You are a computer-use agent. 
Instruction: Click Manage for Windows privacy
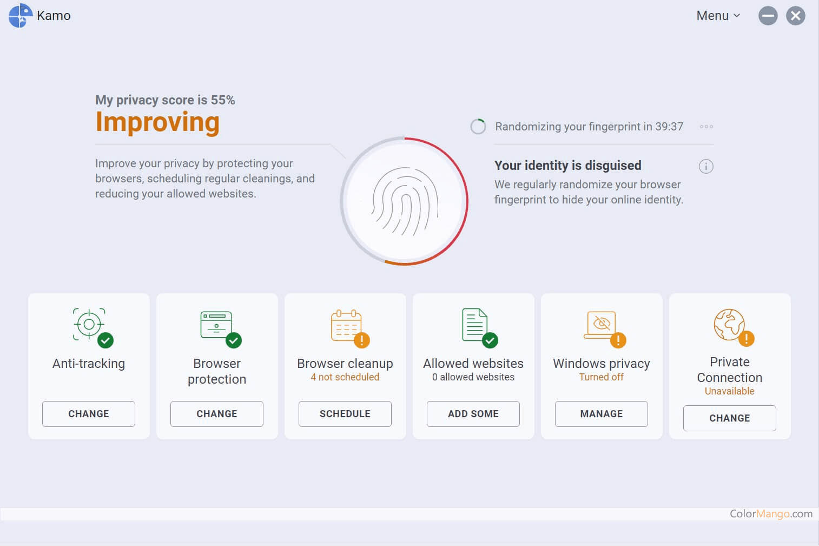click(602, 414)
